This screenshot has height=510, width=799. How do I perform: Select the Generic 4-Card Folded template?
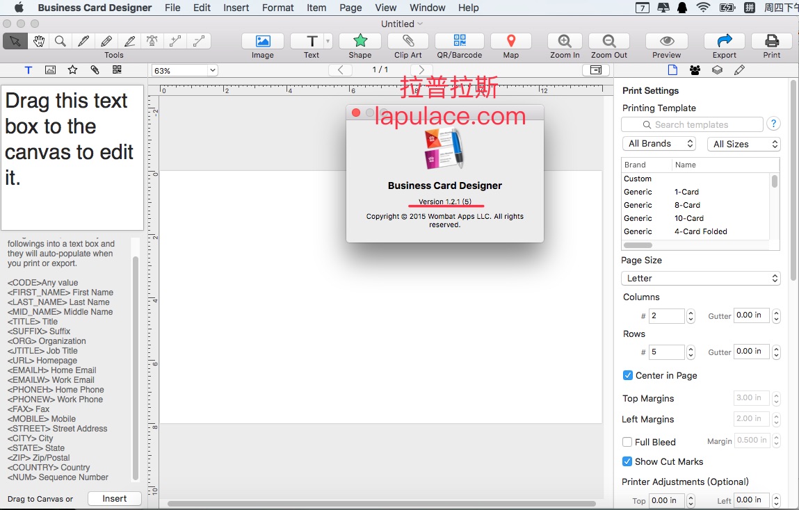pyautogui.click(x=696, y=231)
